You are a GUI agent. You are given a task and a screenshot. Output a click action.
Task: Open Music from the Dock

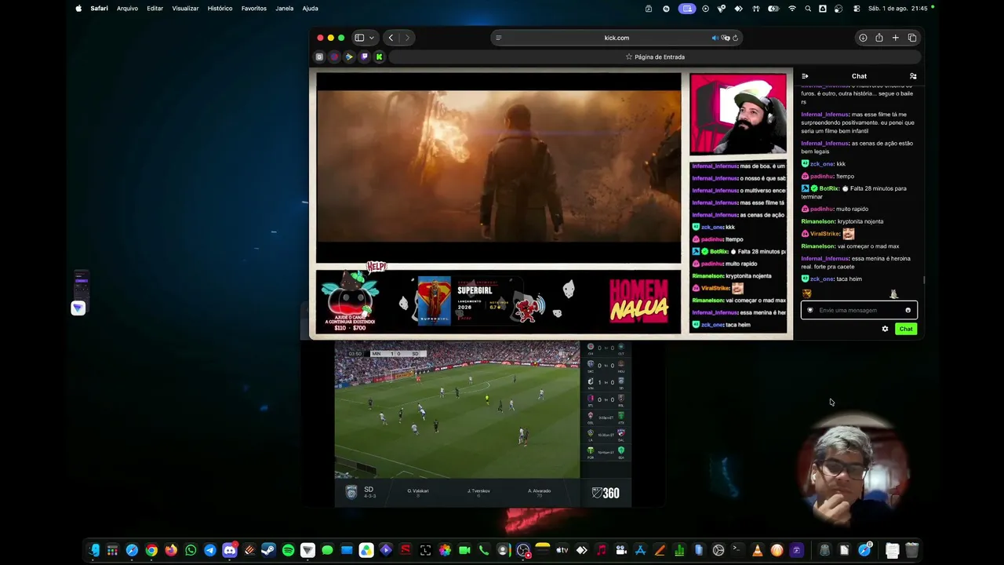(x=602, y=550)
